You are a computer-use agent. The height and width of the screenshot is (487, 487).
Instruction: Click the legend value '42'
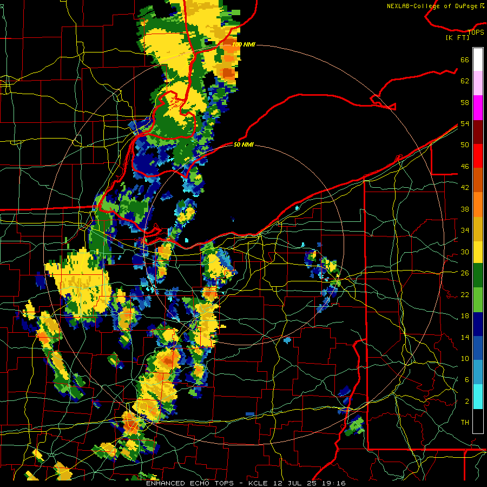point(465,188)
